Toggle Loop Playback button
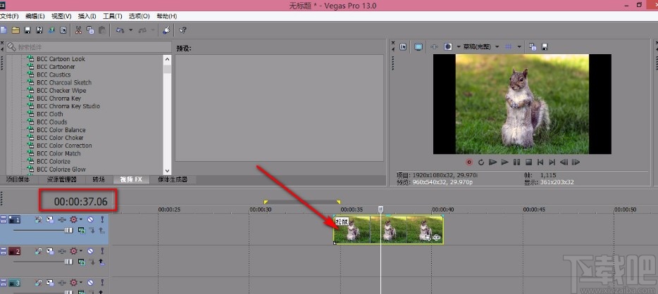The width and height of the screenshot is (658, 294). 481,162
